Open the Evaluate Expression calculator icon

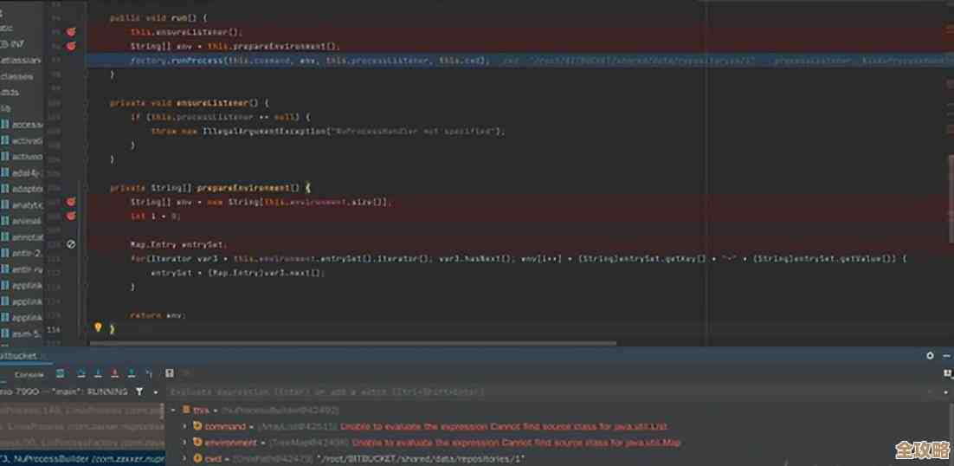(169, 373)
